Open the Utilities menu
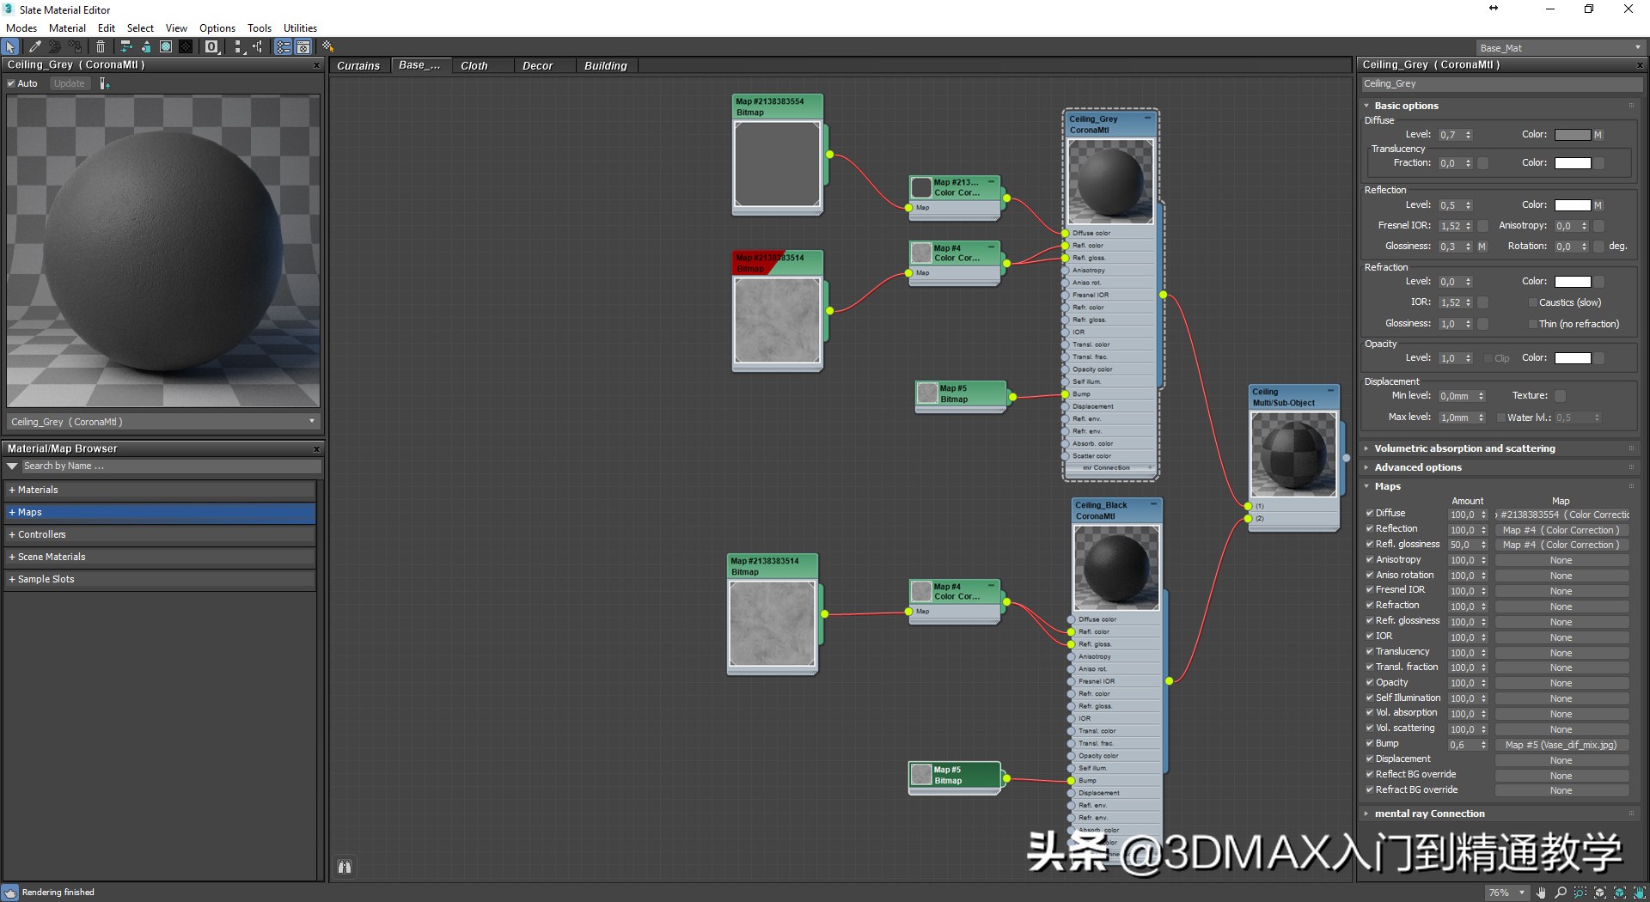This screenshot has height=902, width=1650. (x=300, y=27)
